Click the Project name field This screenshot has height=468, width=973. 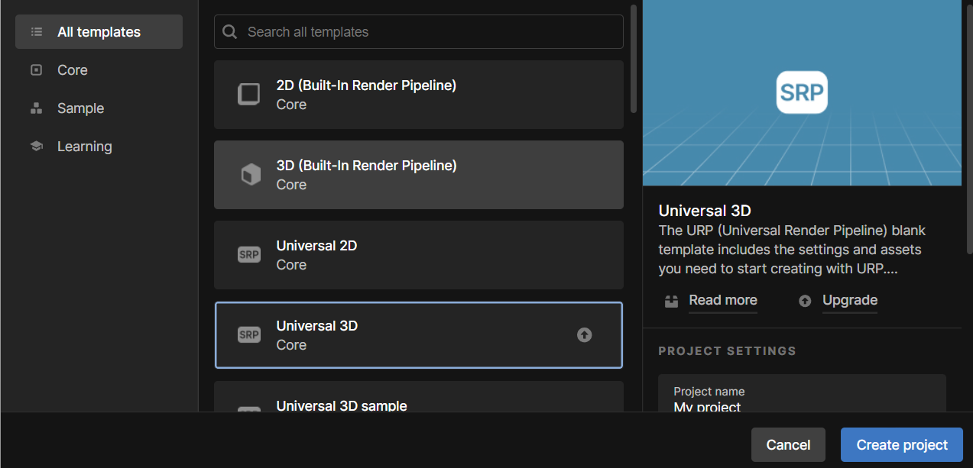(802, 393)
